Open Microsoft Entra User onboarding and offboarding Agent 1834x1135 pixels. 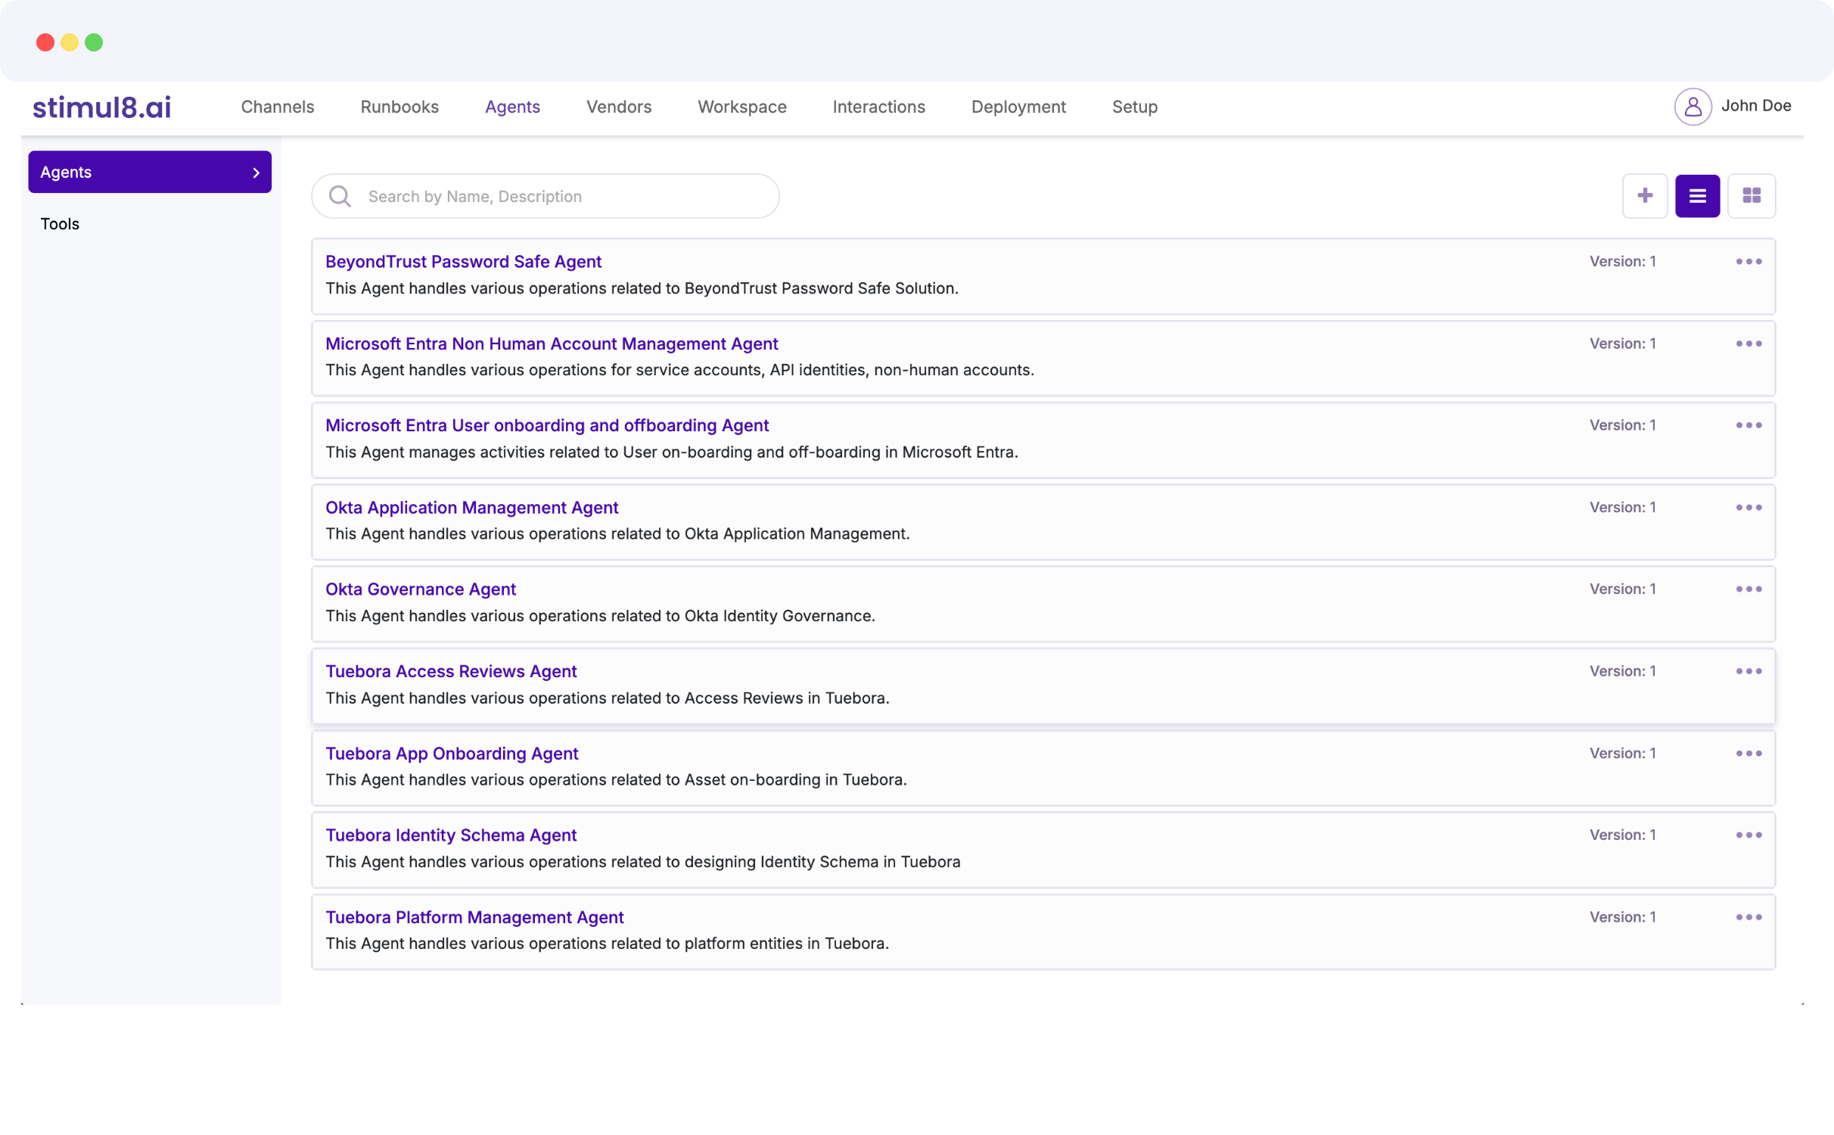click(x=547, y=425)
